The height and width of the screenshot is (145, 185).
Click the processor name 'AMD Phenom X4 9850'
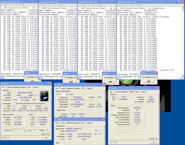(x=25, y=93)
